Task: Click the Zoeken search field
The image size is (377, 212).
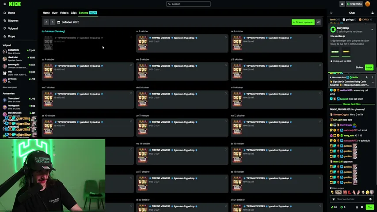Action: [188, 4]
